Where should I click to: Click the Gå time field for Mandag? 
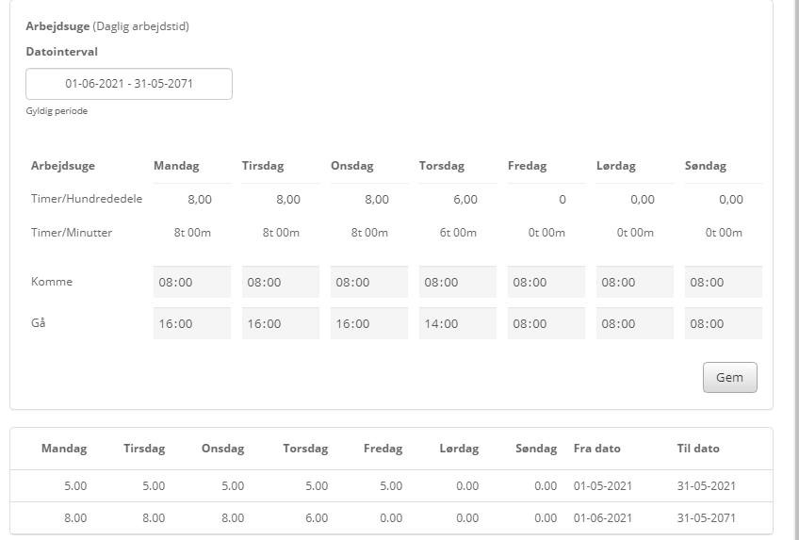192,323
